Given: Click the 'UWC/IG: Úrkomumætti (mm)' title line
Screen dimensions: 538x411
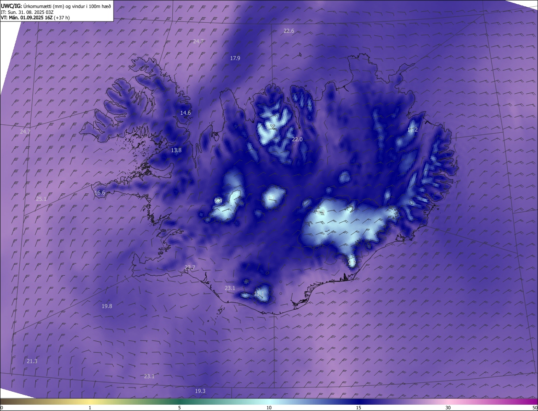Looking at the screenshot, I should click(56, 6).
